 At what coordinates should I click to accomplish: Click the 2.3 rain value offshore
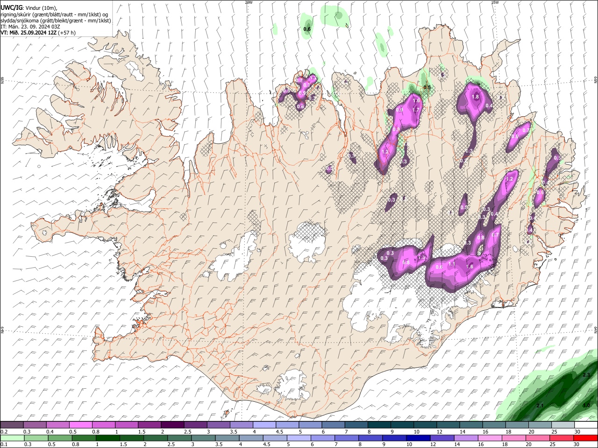[586, 375]
